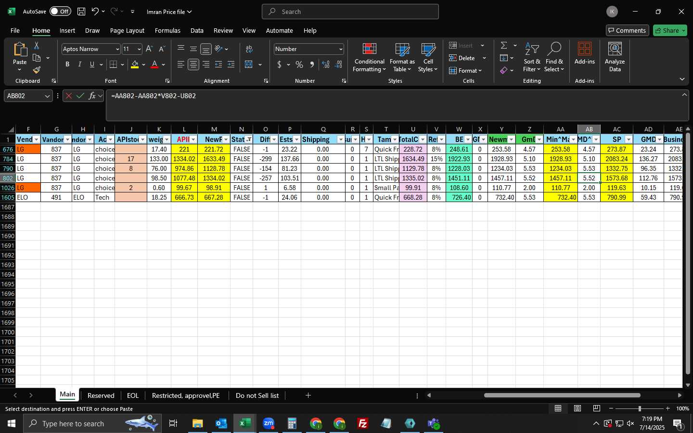This screenshot has height=433, width=693.
Task: Click the yellow Fill Color swatch
Action: 135,64
